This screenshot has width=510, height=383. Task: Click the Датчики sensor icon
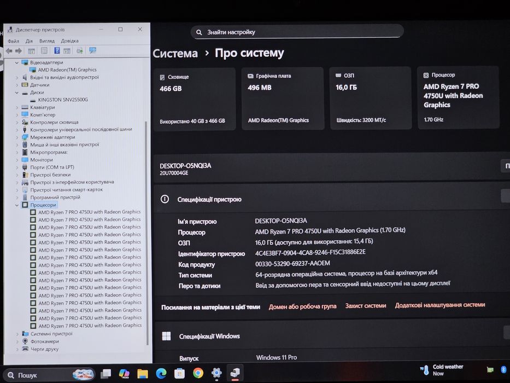[25, 85]
